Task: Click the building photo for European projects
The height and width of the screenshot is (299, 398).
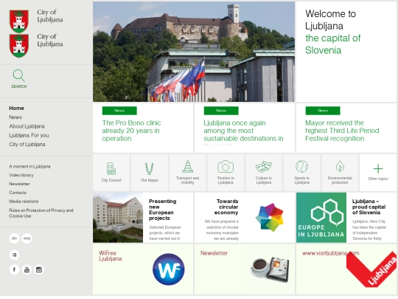Action: (118, 218)
